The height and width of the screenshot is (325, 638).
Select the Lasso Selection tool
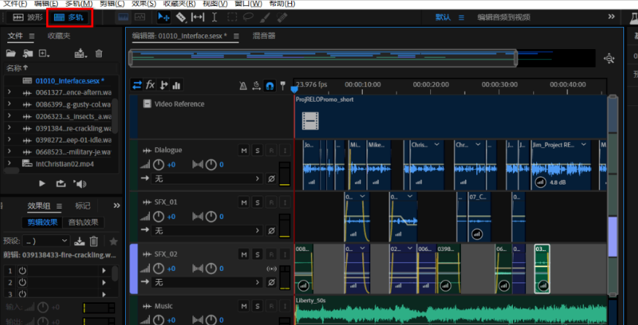click(x=248, y=17)
